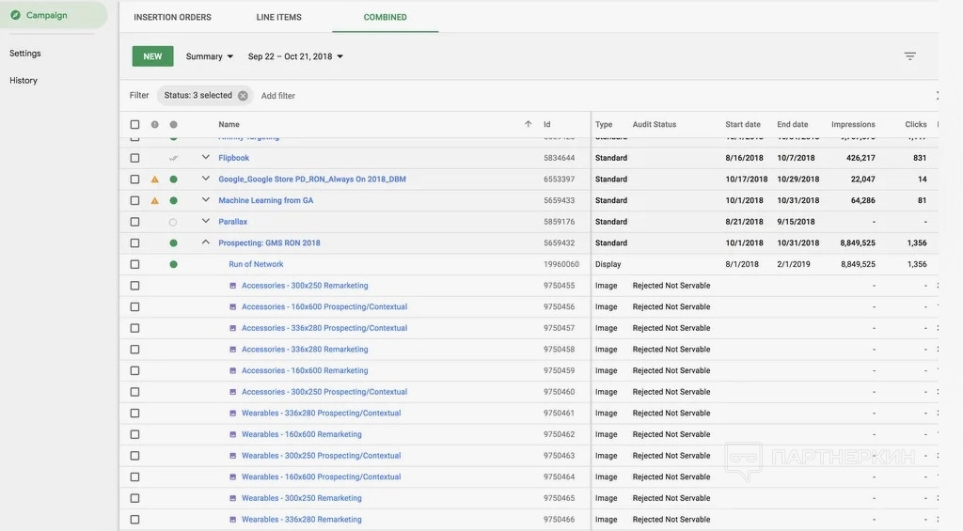Image resolution: width=963 pixels, height=531 pixels.
Task: Select the Run of Network checkbox
Action: tap(134, 265)
